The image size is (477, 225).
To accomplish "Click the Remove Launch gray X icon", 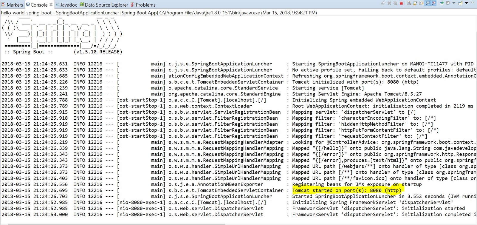I will pos(389,3).
